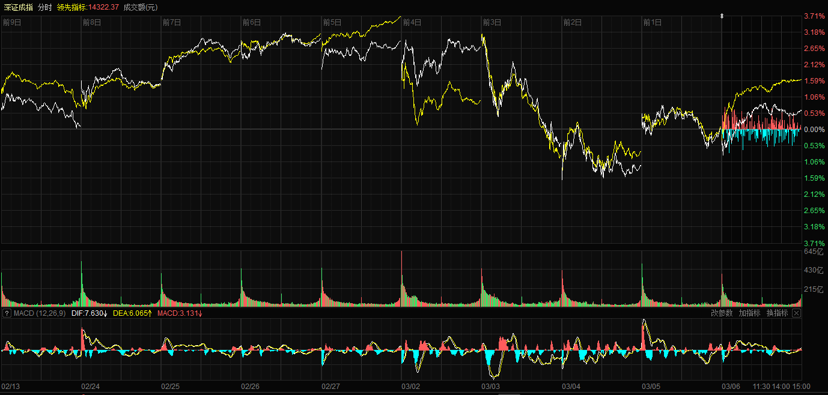The image size is (828, 395).
Task: Click 换指标 to switch indicator
Action: point(777,313)
